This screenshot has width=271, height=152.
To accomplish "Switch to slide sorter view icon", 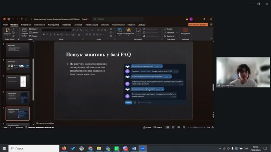I will coord(173,127).
